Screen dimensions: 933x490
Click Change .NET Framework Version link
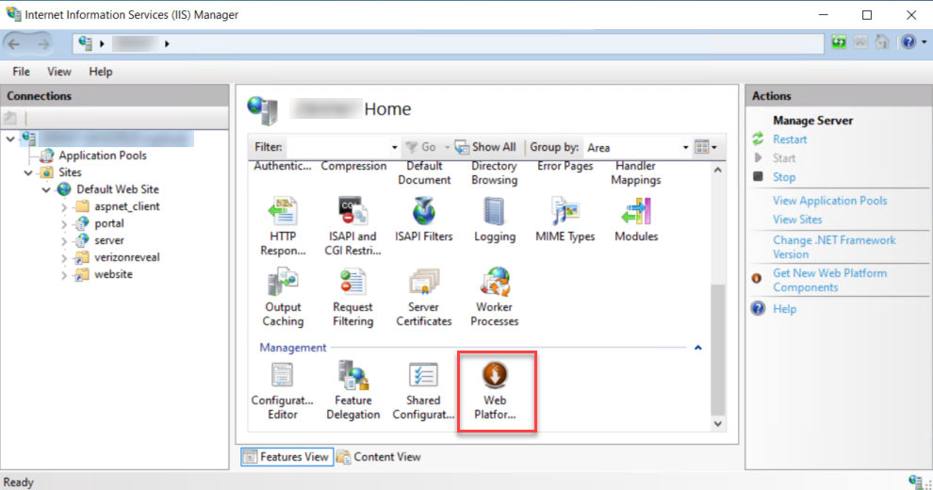(834, 247)
